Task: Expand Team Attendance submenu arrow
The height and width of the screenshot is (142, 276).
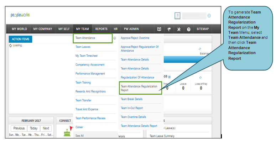Action: (x=115, y=38)
